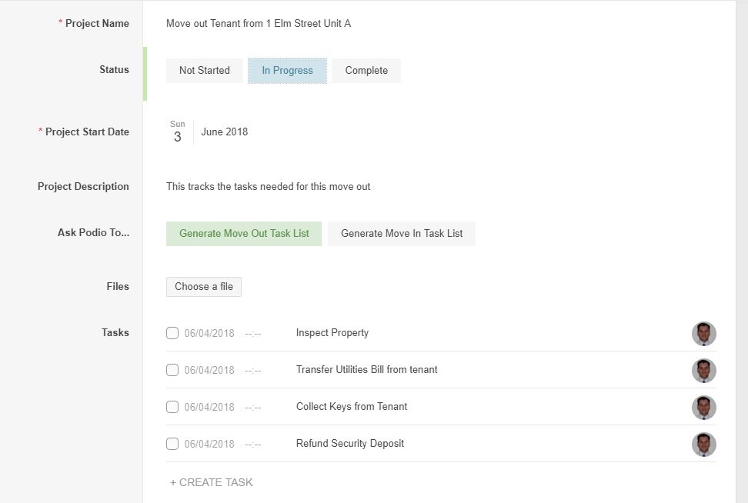748x503 pixels.
Task: Add a task via + CREATE TASK
Action: (212, 483)
